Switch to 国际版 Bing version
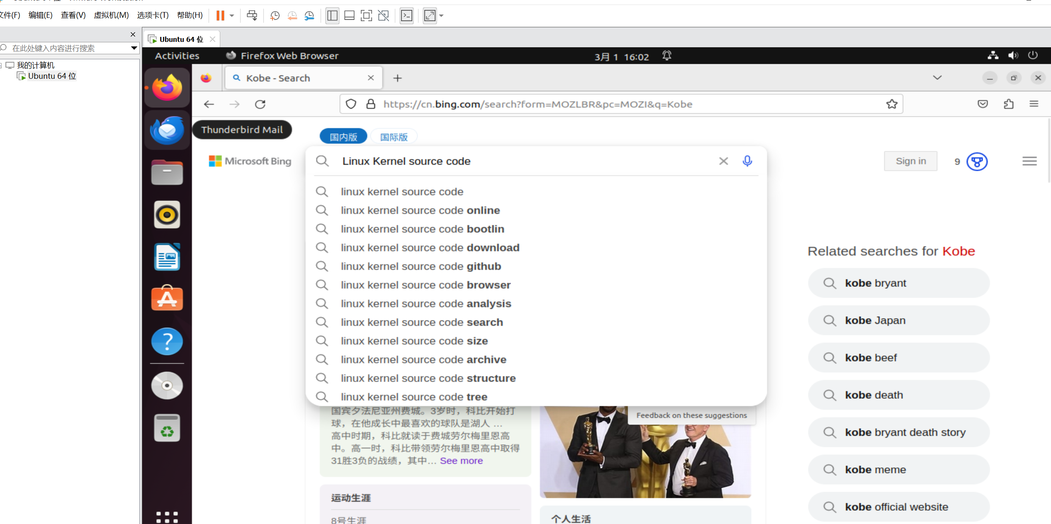The height and width of the screenshot is (524, 1051). [x=394, y=137]
